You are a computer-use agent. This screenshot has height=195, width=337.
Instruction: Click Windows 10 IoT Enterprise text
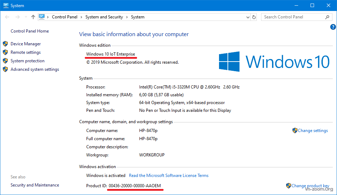111,54
